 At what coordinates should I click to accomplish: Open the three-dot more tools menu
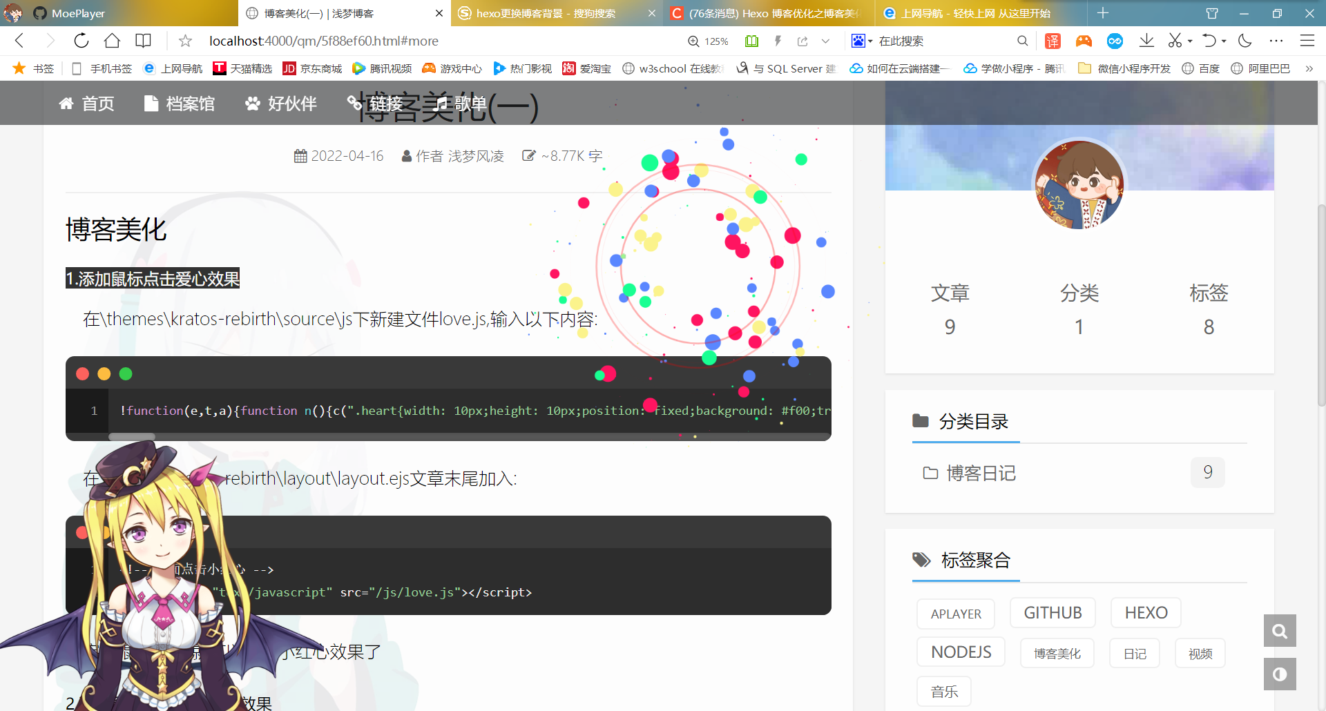pyautogui.click(x=1276, y=41)
